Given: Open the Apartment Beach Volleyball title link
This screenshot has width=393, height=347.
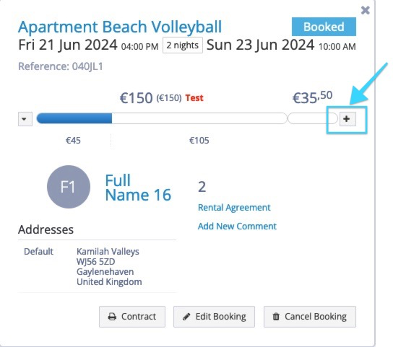Looking at the screenshot, I should tap(120, 27).
